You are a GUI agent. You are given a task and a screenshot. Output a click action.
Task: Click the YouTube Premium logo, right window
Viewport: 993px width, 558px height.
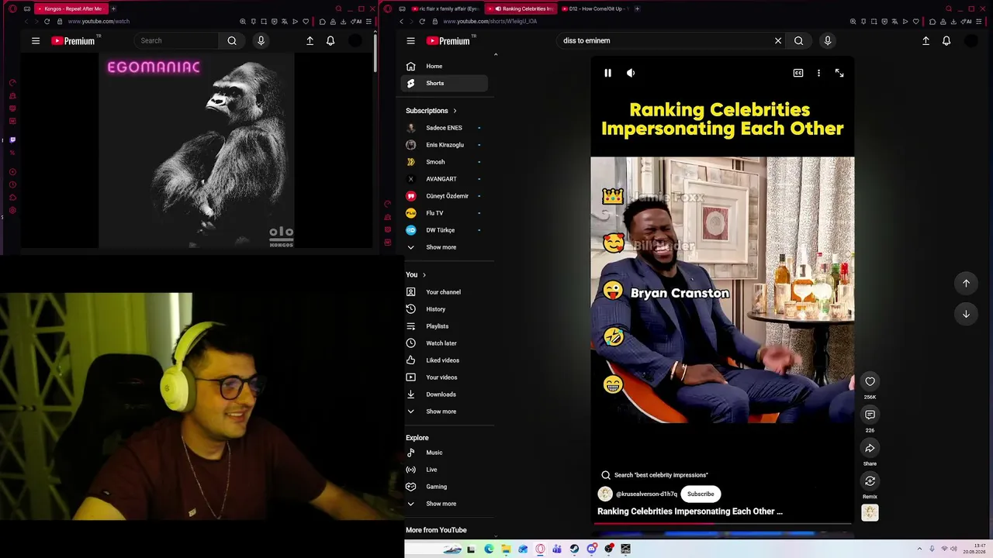tap(449, 40)
